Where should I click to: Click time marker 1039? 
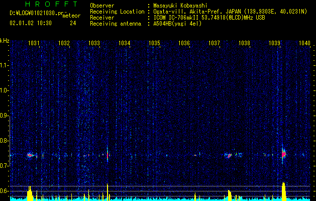(x=274, y=43)
